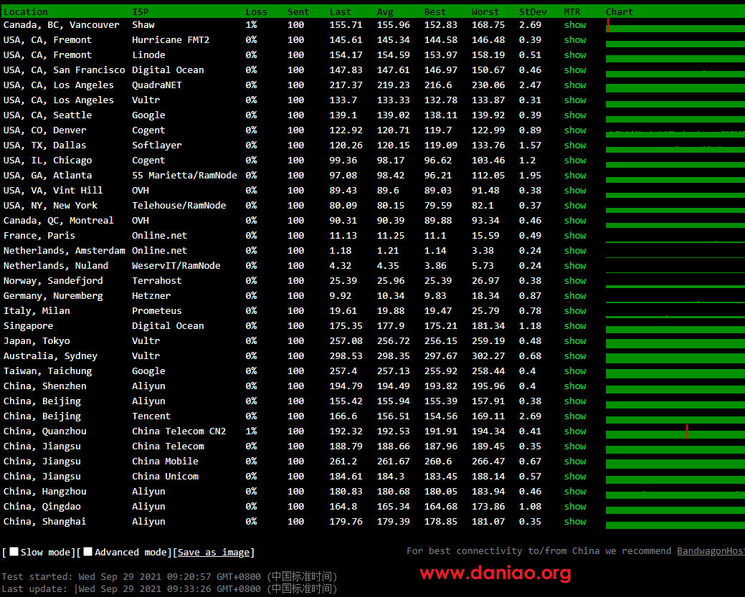Viewport: 745px width, 597px height.
Task: Click the Loss column header
Action: coord(257,12)
